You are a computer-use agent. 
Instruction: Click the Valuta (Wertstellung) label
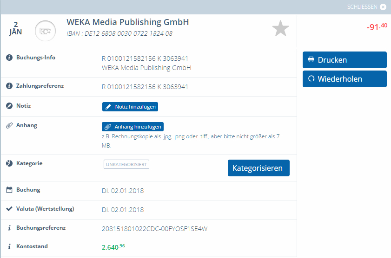coord(45,209)
